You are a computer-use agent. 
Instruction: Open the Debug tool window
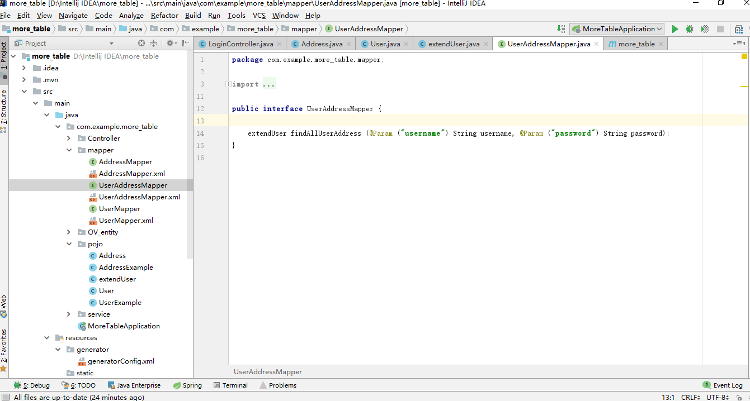click(x=32, y=385)
